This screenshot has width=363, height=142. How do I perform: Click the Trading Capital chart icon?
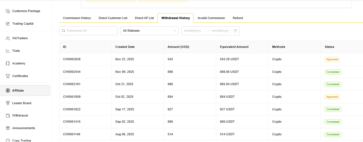click(x=8, y=24)
